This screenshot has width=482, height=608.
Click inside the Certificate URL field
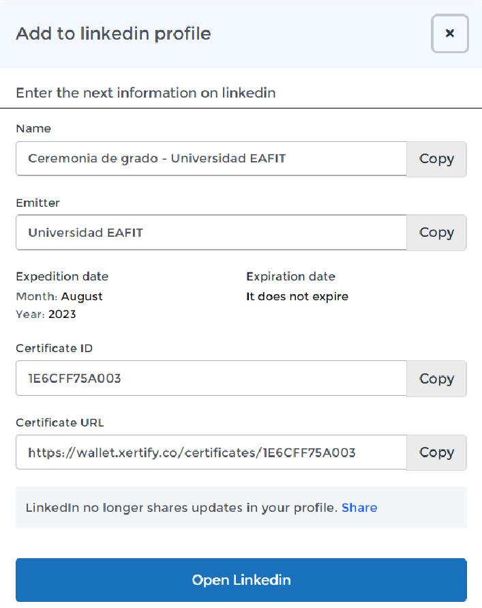211,452
